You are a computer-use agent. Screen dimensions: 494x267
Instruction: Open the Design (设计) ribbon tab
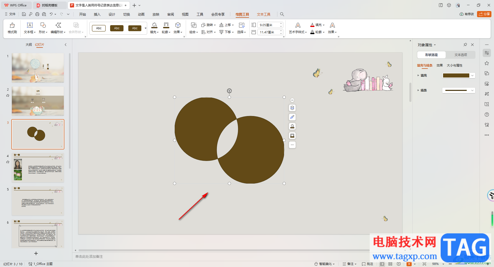click(x=112, y=14)
